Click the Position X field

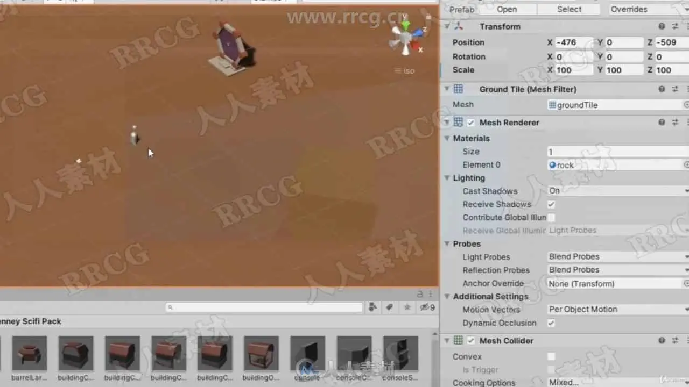[x=574, y=42]
